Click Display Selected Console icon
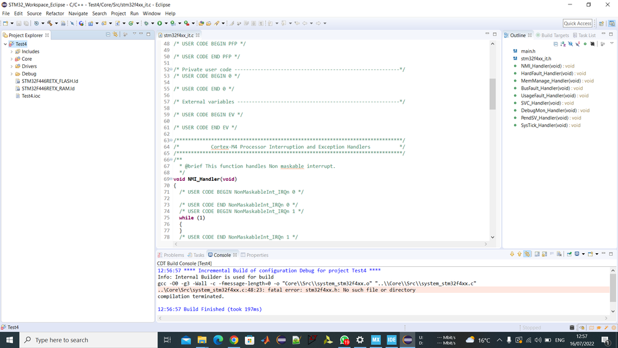This screenshot has width=618, height=348. pos(577,254)
